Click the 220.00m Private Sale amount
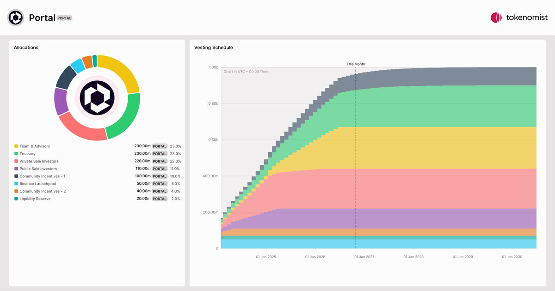This screenshot has height=291, width=555. pos(142,161)
